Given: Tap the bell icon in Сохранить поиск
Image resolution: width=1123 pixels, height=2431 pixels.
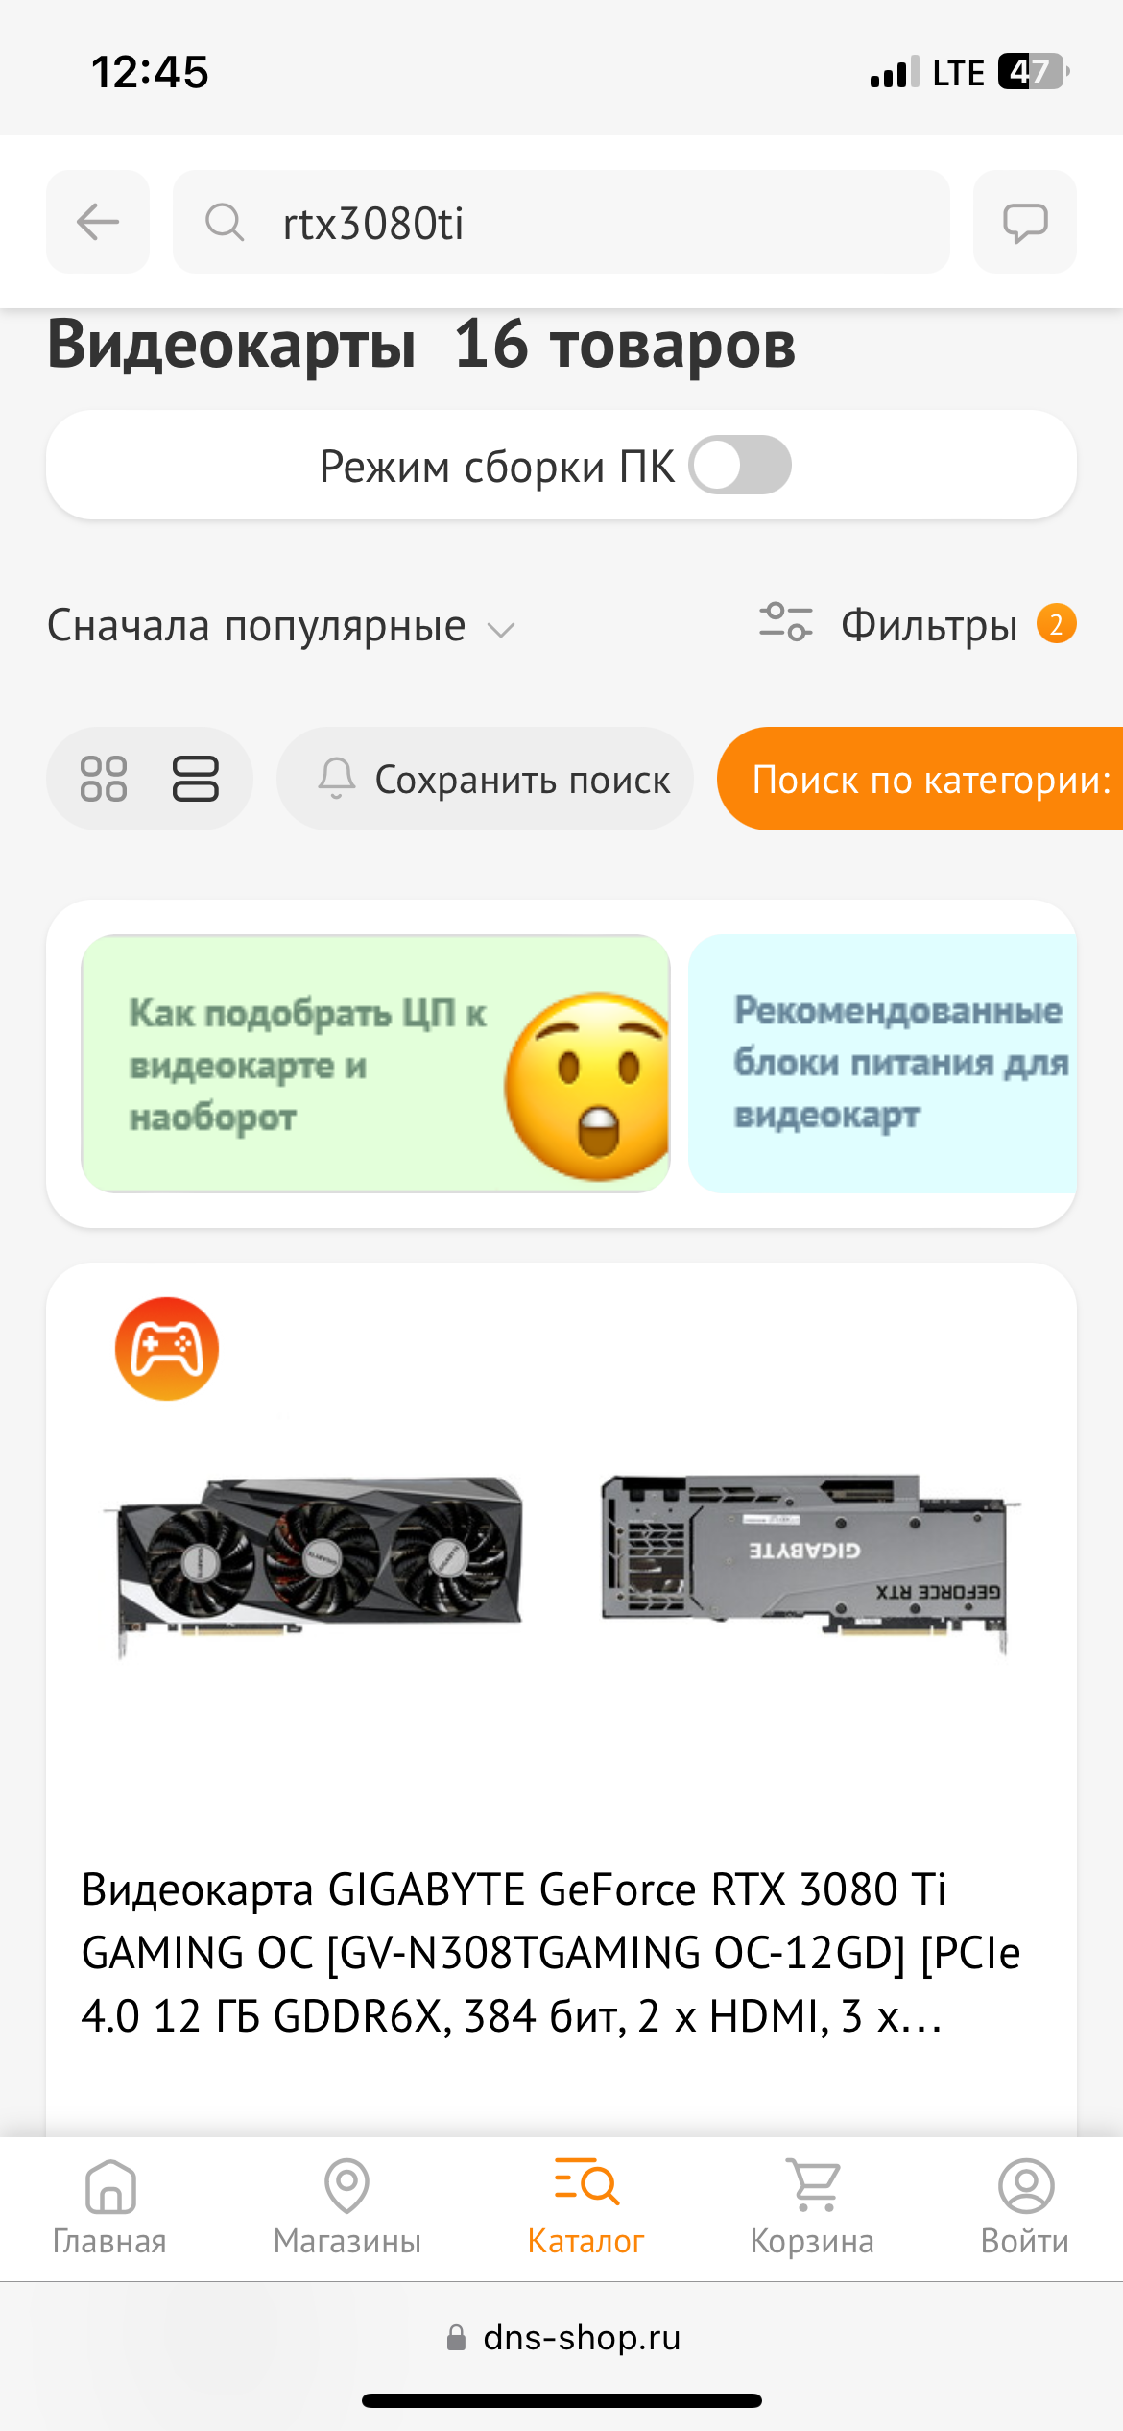Looking at the screenshot, I should tap(337, 779).
